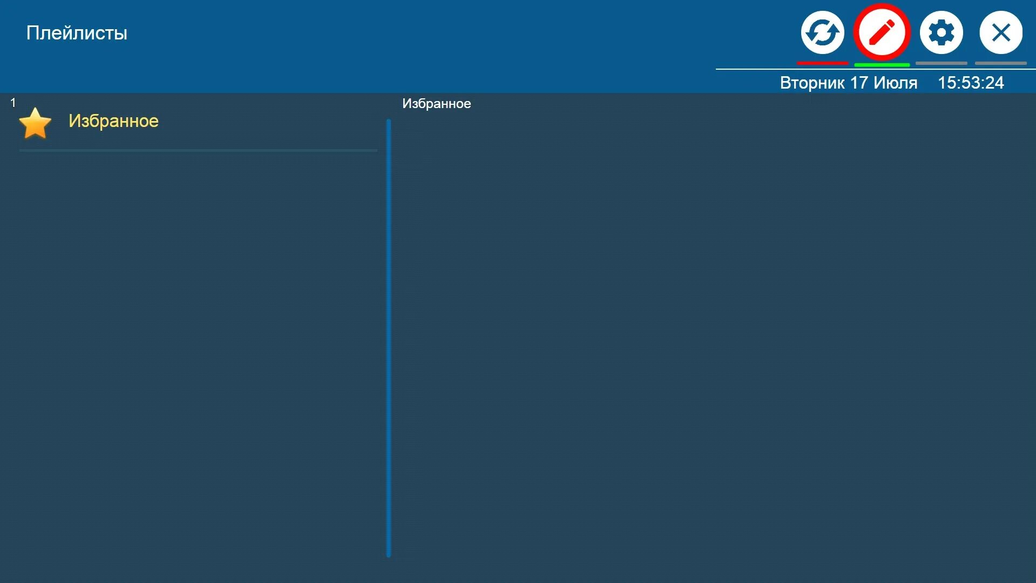The image size is (1036, 583).
Task: Click the Избранное heading in right panel
Action: coord(436,104)
